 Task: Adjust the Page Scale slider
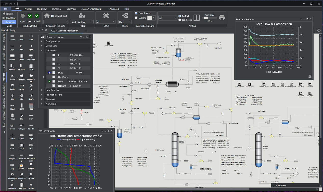[x=209, y=18]
